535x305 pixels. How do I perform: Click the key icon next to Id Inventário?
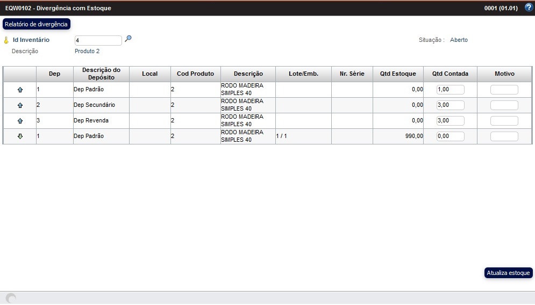[6, 40]
